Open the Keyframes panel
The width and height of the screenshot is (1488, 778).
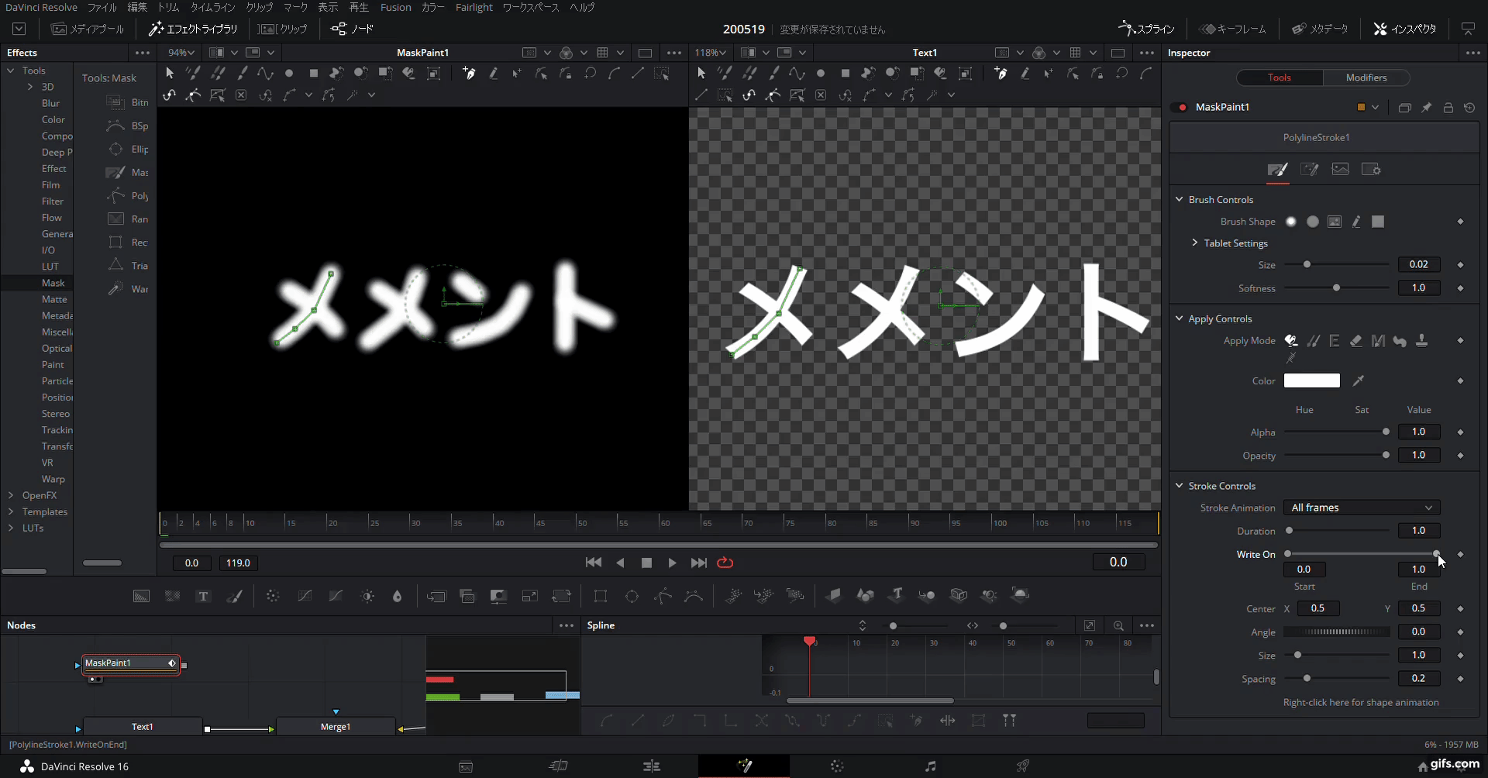(1234, 29)
